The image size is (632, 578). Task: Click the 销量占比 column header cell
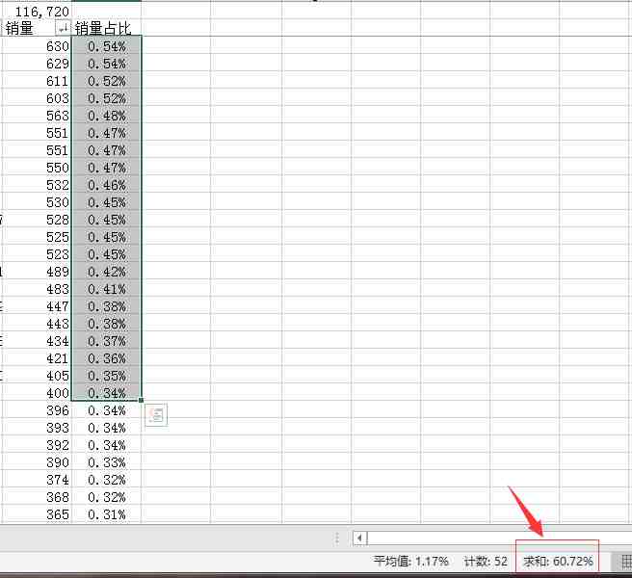coord(106,28)
